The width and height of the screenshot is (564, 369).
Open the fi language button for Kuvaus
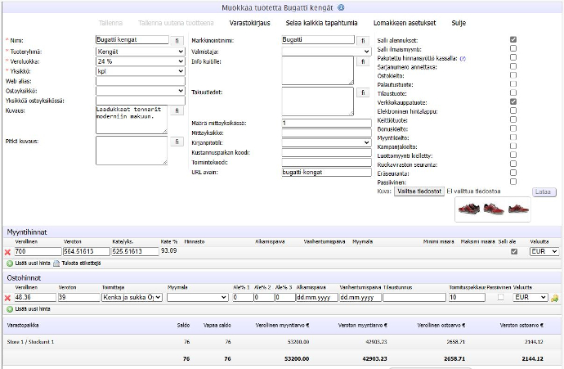tap(177, 110)
